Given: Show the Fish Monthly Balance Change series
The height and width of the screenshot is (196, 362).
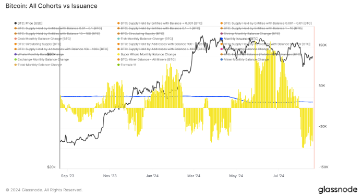Looking at the screenshot, I should click(145, 39).
